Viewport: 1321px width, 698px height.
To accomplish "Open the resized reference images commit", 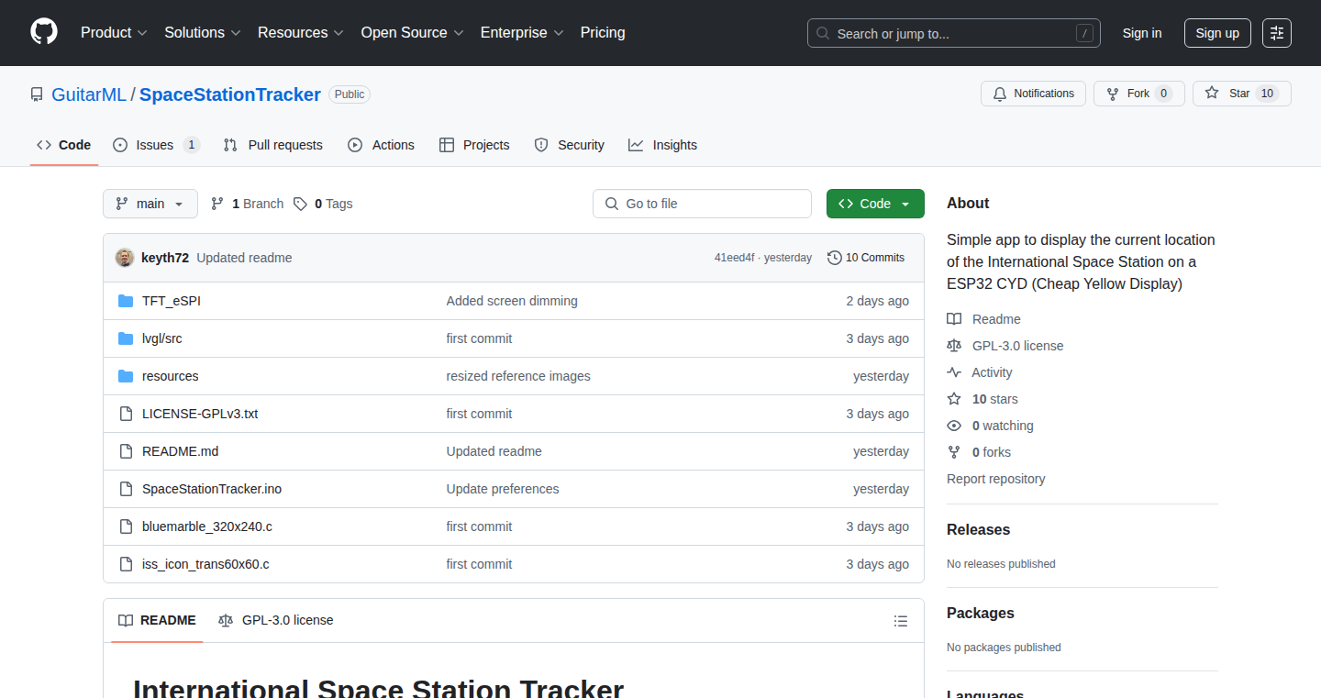I will click(518, 376).
